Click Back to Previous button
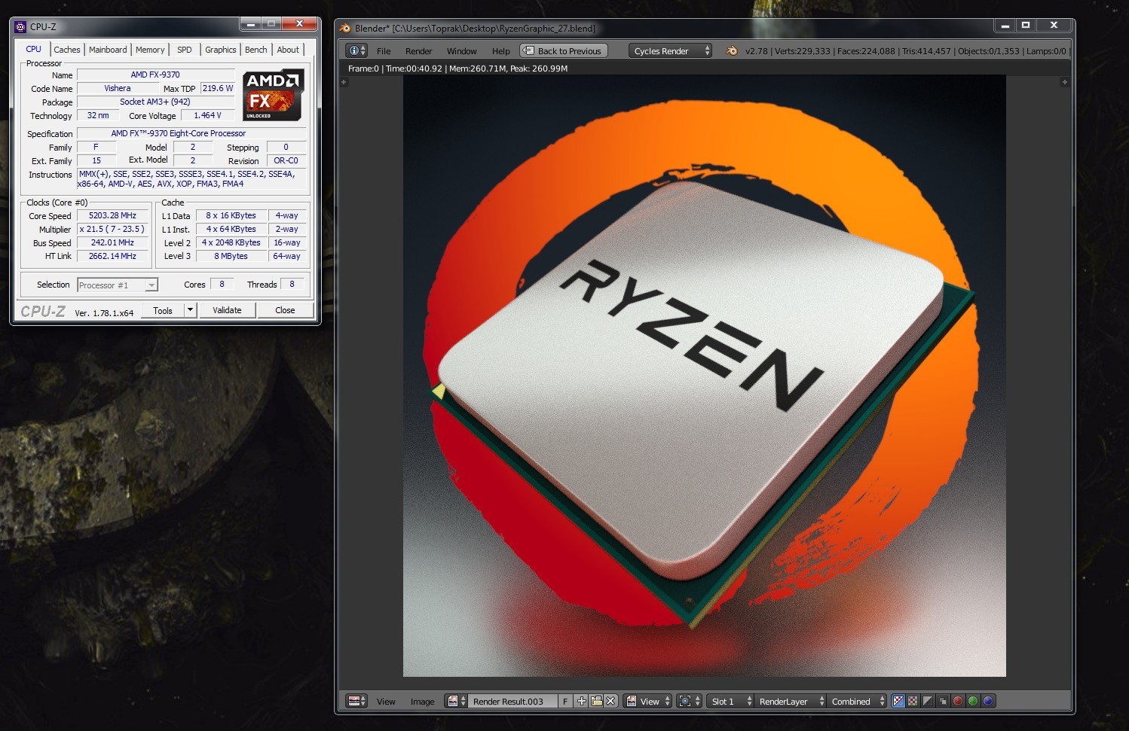The image size is (1129, 731). point(563,50)
